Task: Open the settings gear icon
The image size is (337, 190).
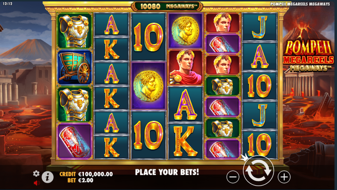Action: tap(36, 174)
